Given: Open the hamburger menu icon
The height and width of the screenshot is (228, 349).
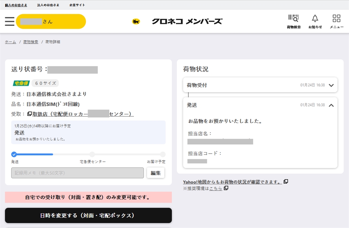Looking at the screenshot, I should click(x=10, y=21).
